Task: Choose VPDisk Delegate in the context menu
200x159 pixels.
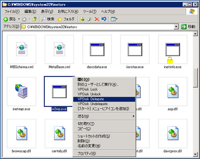Action: (104, 99)
